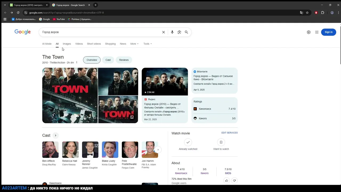Viewport: 341px width, 192px height.
Task: Open the three-dot options beside The Town details
Action: [x=77, y=62]
